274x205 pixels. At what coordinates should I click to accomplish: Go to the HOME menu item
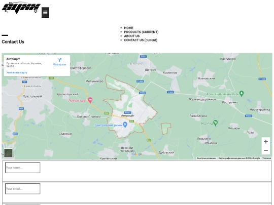pos(128,28)
